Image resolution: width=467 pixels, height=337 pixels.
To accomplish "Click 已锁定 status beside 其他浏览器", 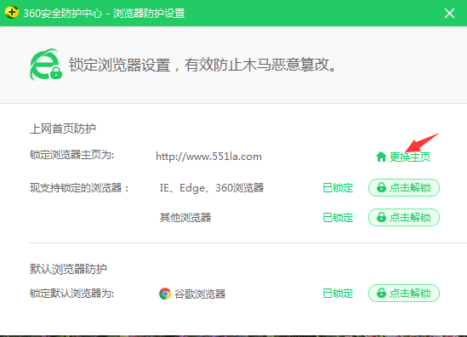I will 338,218.
